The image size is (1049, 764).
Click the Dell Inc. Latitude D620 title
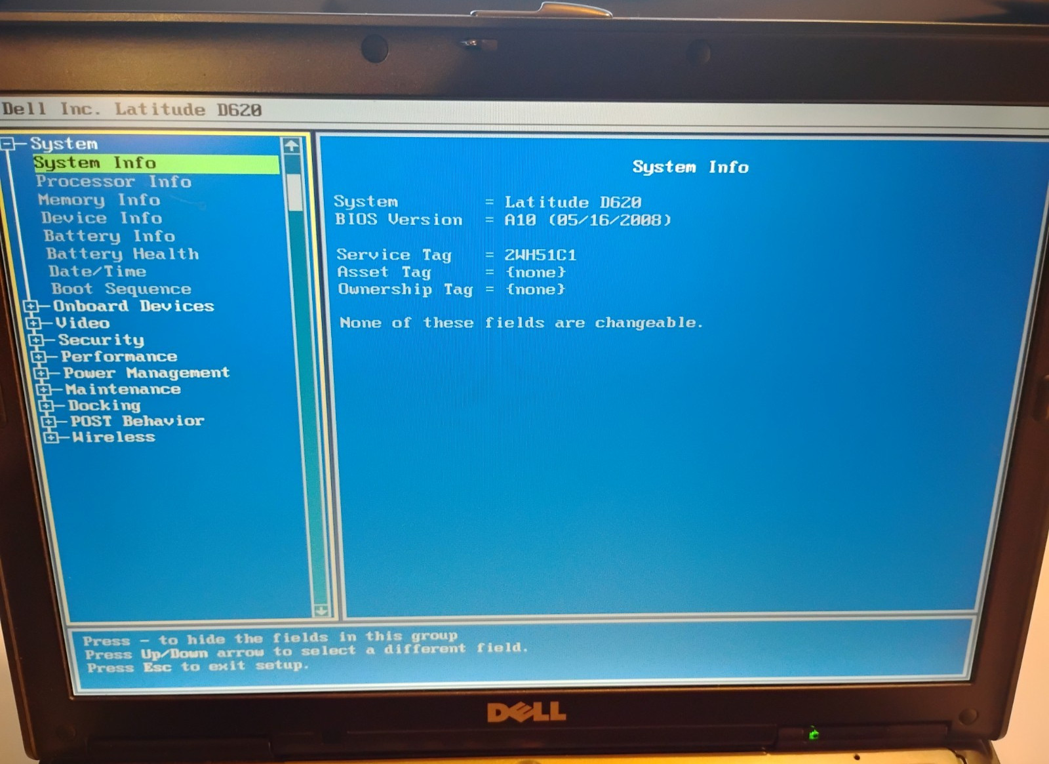point(131,110)
